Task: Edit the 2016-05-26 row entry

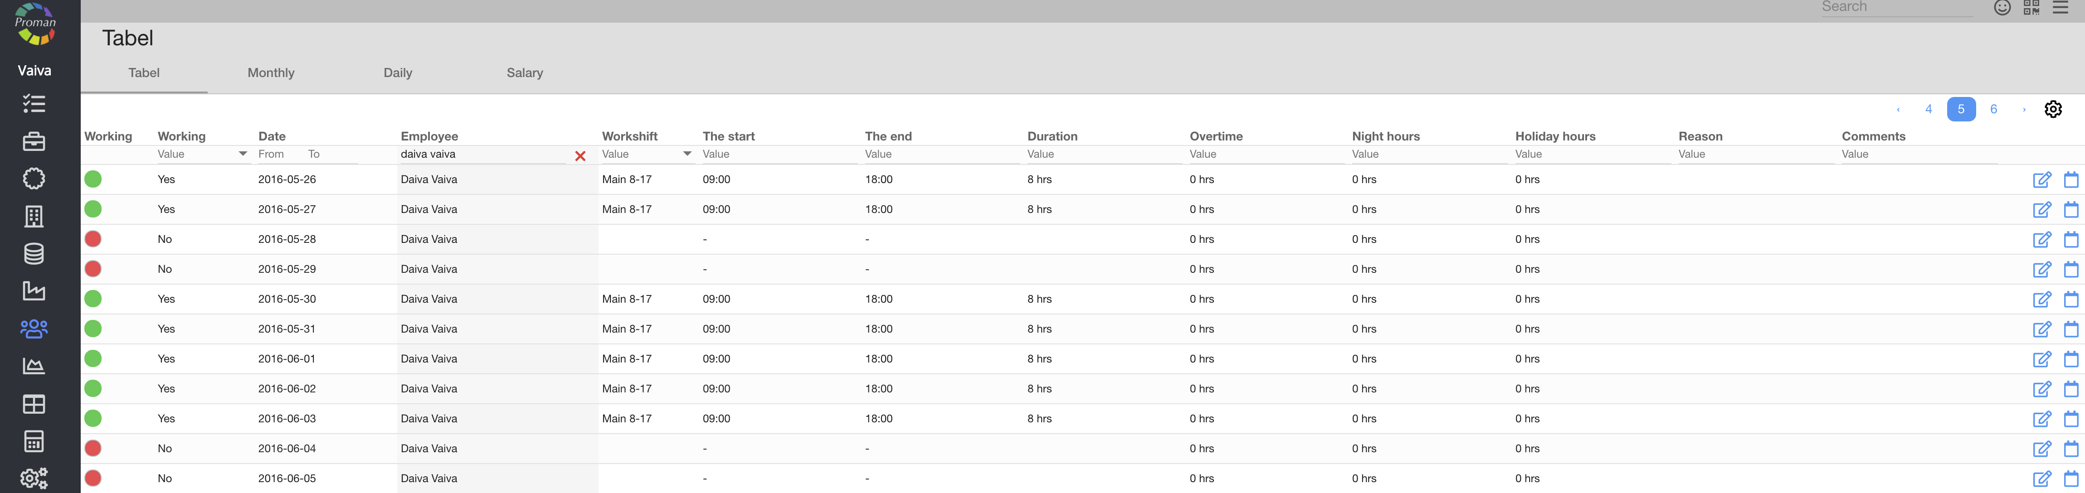Action: click(2041, 179)
